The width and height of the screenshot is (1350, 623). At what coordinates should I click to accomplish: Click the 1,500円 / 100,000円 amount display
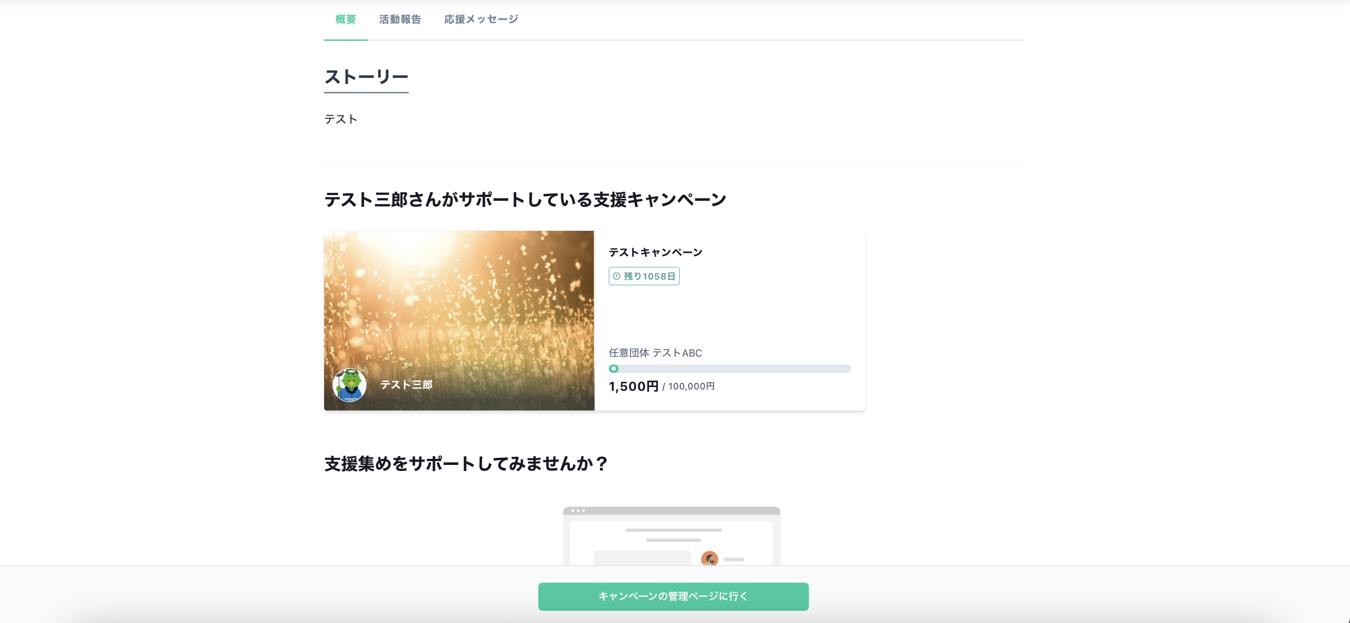(661, 387)
